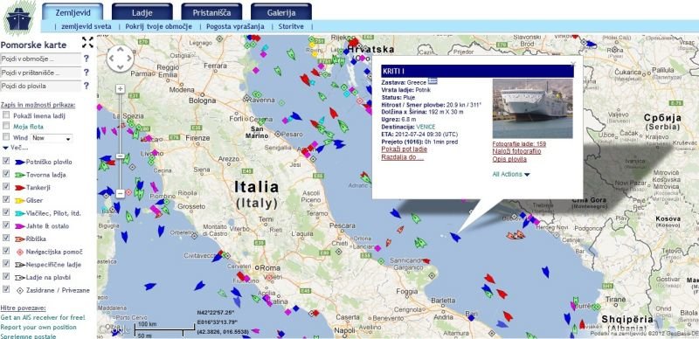The image size is (699, 339).
Task: Click the Pokaži pot ladje link
Action: [404, 149]
